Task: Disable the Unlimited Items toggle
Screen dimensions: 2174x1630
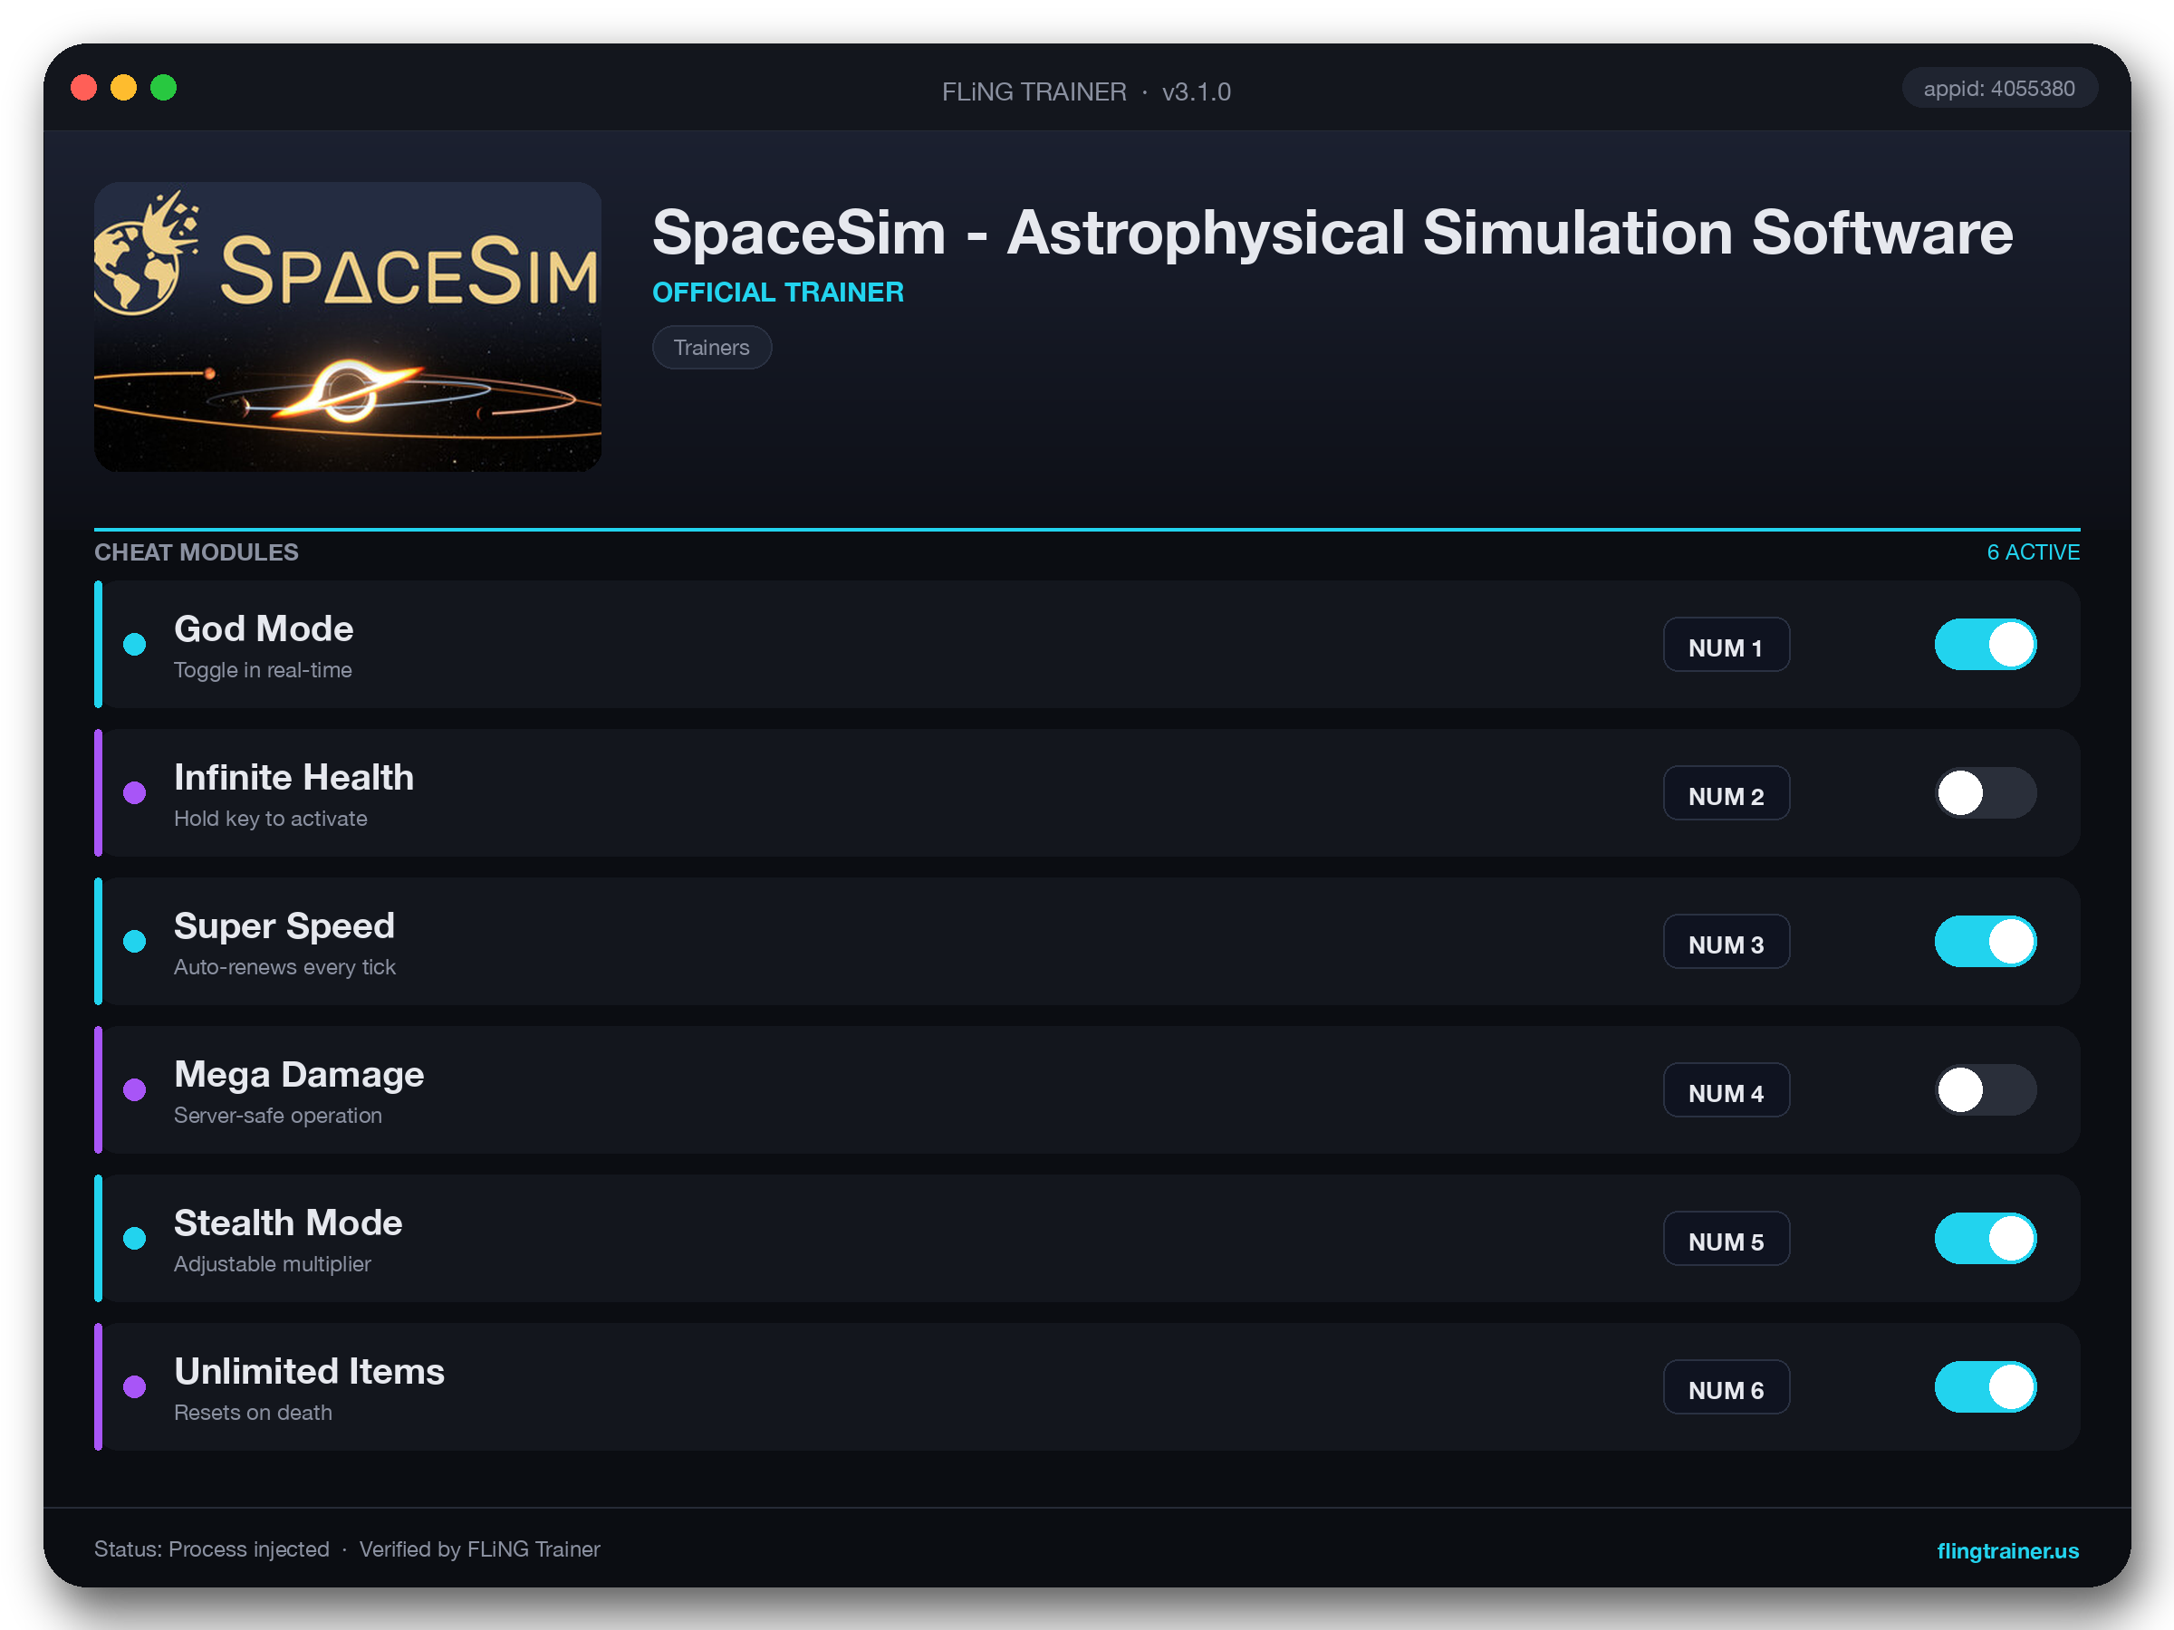Action: [1986, 1386]
